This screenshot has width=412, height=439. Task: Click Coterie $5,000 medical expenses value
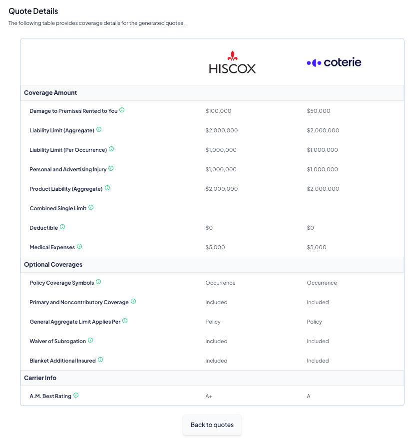pyautogui.click(x=317, y=247)
